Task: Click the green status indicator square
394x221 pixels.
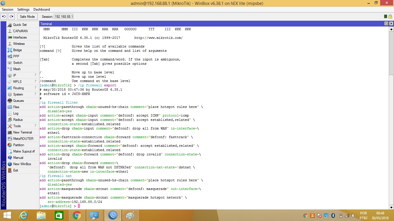Action: [x=386, y=17]
